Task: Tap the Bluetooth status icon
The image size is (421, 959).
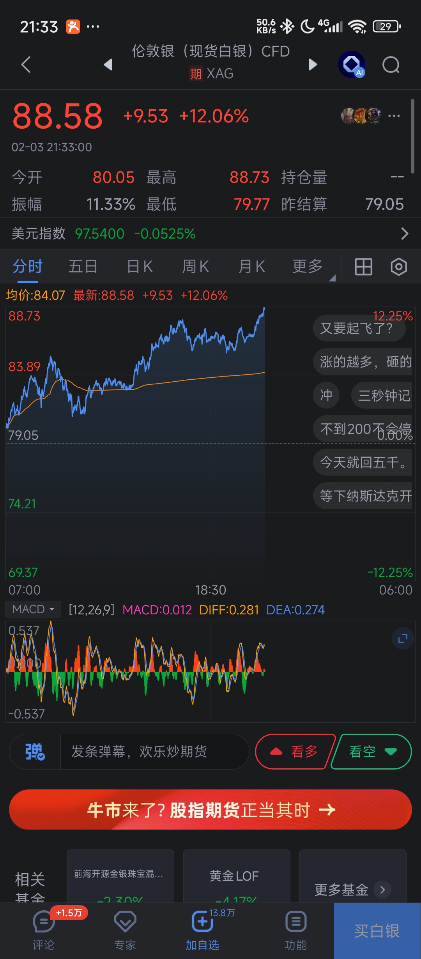Action: tap(288, 27)
